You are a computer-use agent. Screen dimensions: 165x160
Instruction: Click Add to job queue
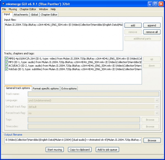[107, 150]
